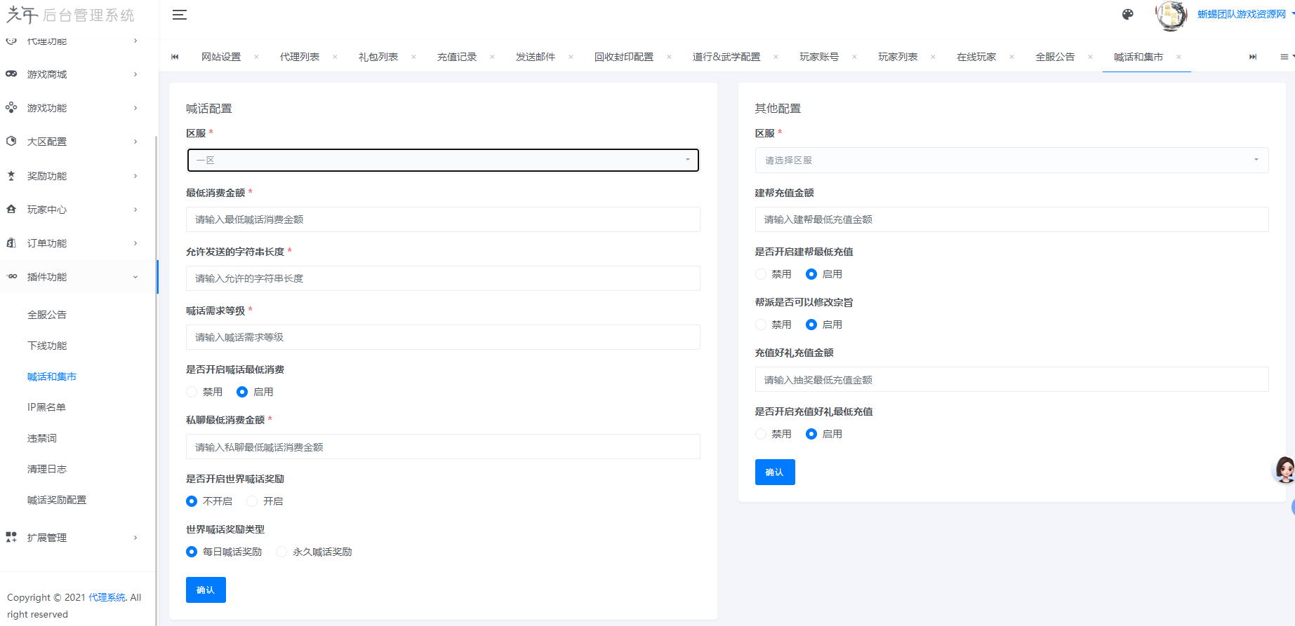1295x626 pixels.
Task: Click the 最低消费金额 input field
Action: click(443, 219)
